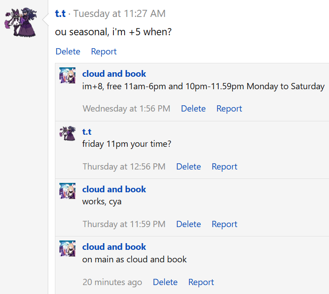The width and height of the screenshot is (329, 294).
Task: Click t.t's small avatar in reply
Action: (67, 133)
